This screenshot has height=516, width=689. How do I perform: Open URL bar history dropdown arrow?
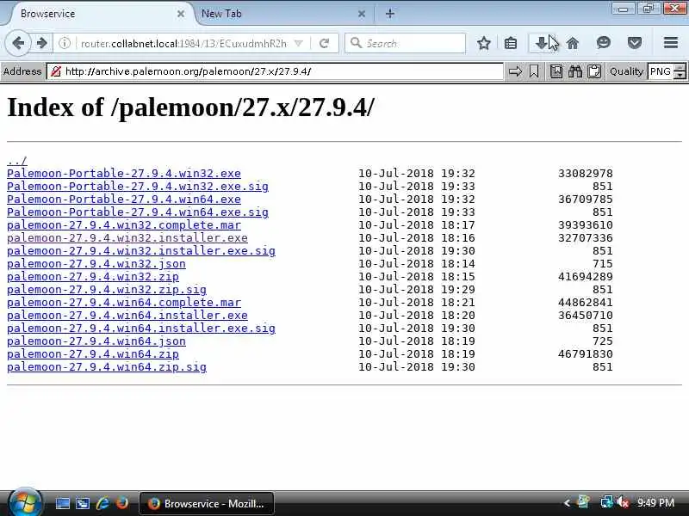[x=298, y=43]
